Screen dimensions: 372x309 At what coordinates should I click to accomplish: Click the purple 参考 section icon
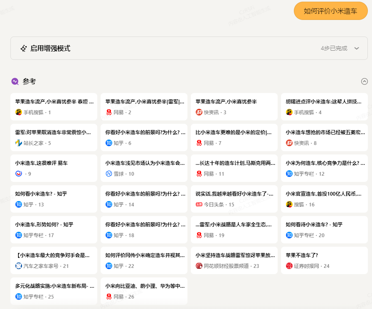[15, 81]
